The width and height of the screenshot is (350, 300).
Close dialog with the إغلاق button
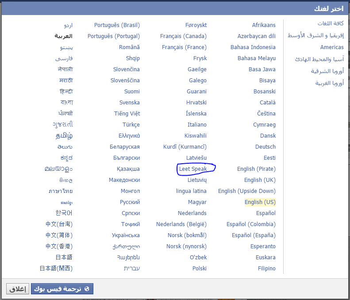point(18,289)
